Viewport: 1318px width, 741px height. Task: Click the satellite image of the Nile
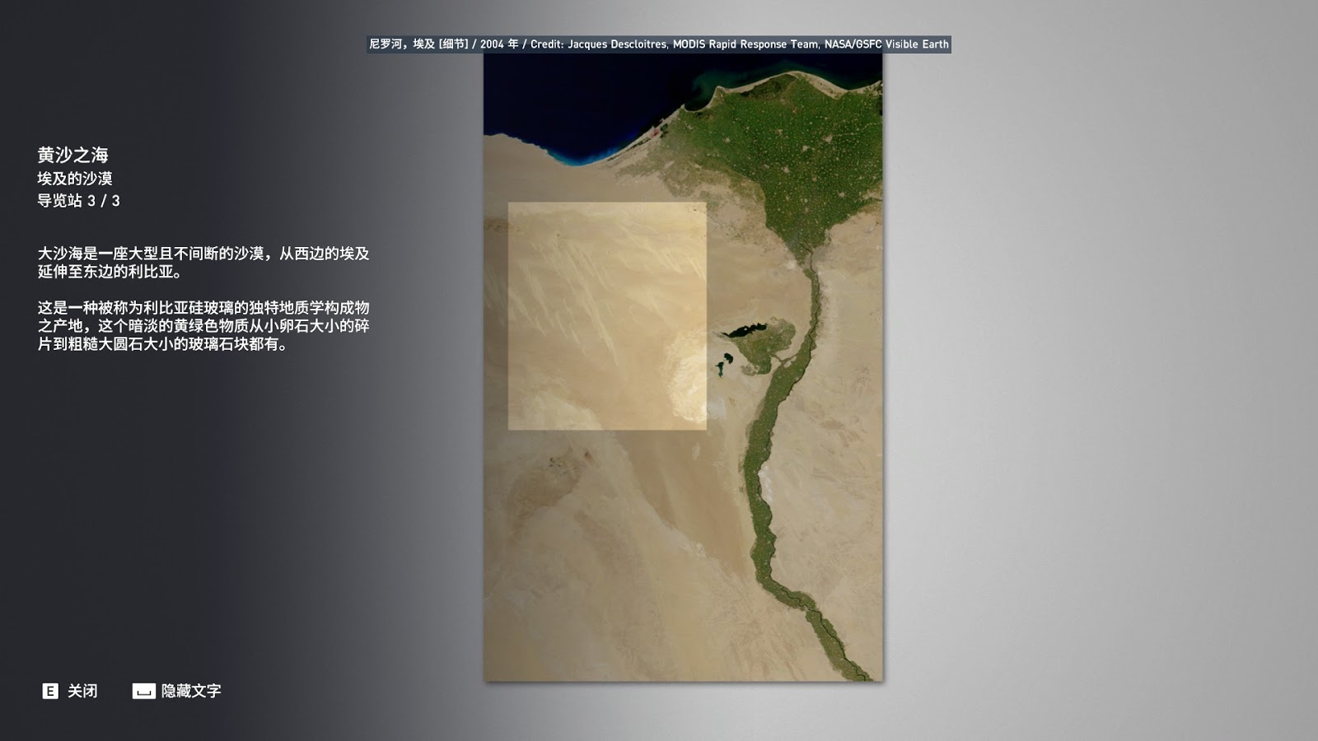[683, 367]
